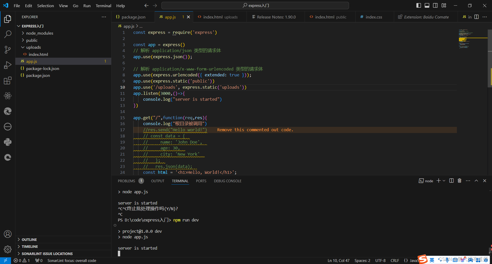Screen dimensions: 492x264
Task: Open package-lock.json in explorer
Action: pos(63,68)
